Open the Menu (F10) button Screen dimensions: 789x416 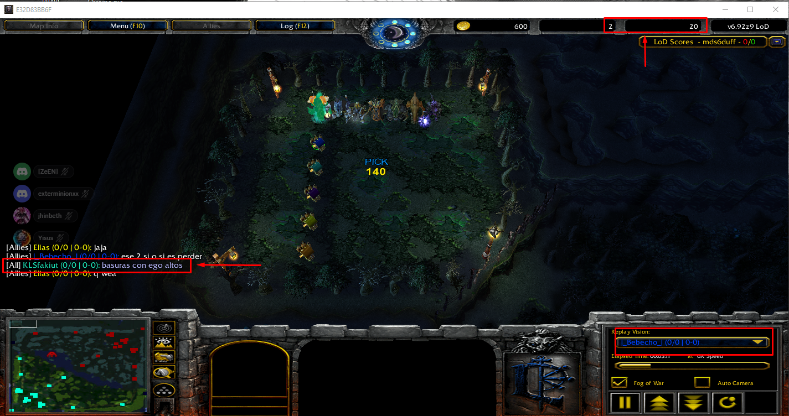(127, 25)
